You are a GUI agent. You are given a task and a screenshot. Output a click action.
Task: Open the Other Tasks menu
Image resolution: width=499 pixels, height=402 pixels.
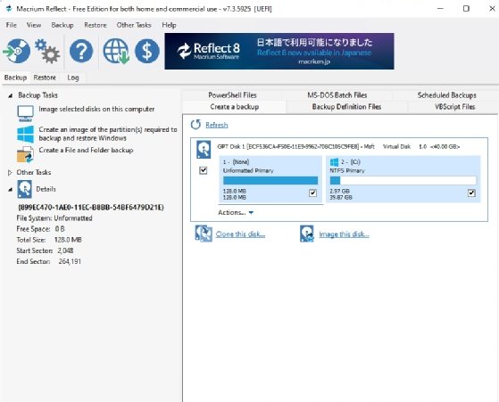coord(134,25)
